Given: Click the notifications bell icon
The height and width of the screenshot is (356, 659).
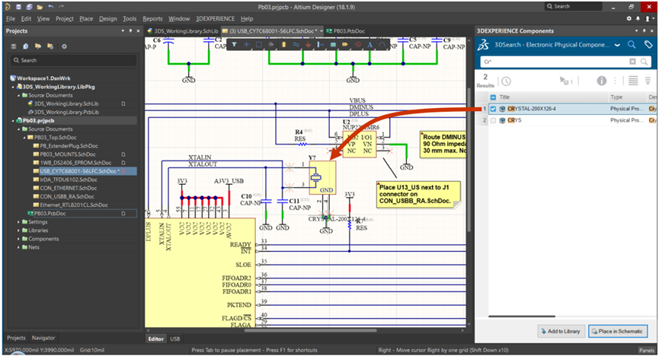Looking at the screenshot, I should pyautogui.click(x=638, y=18).
